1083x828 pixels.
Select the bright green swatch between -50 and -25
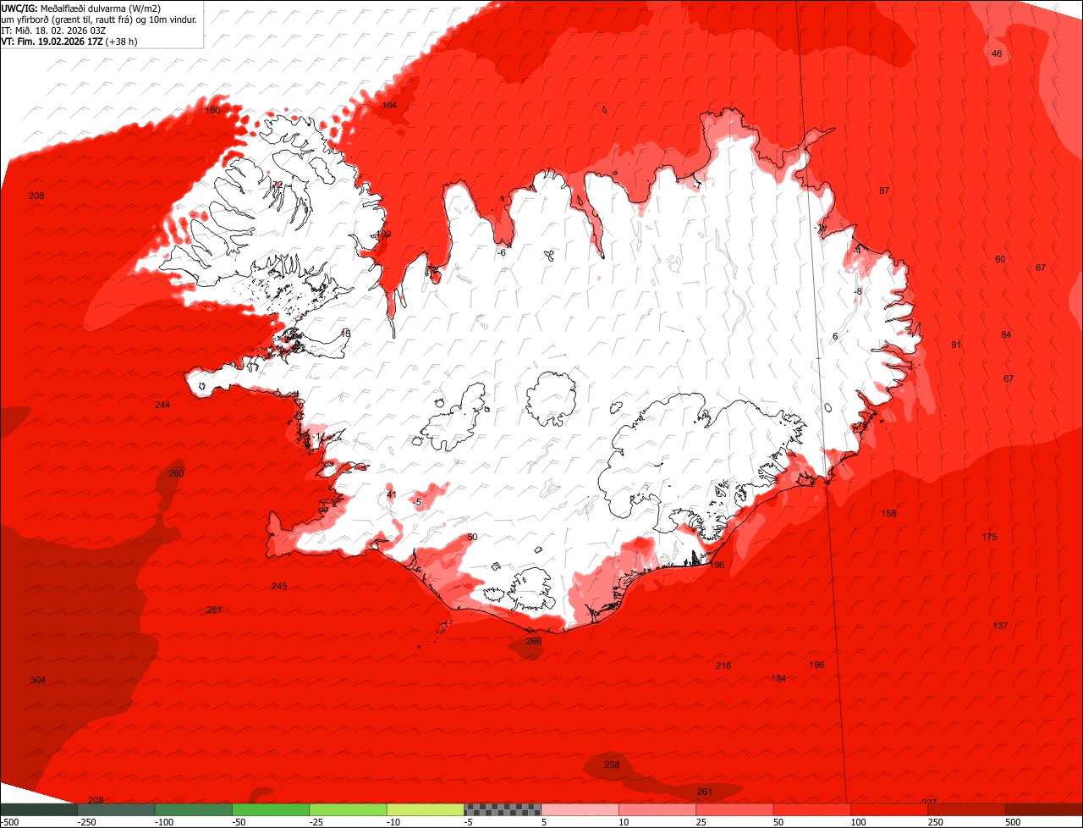click(x=271, y=809)
